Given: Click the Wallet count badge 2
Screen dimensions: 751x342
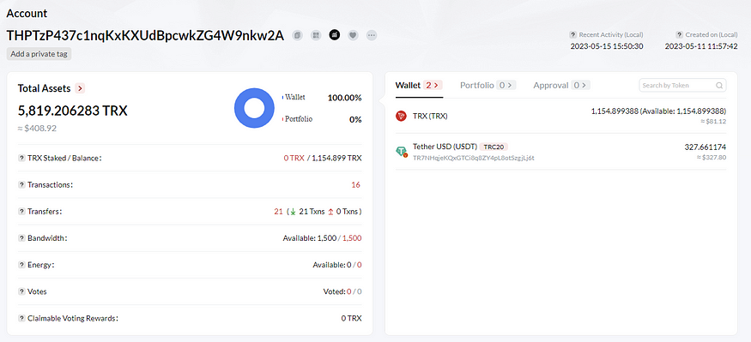Looking at the screenshot, I should (x=433, y=85).
